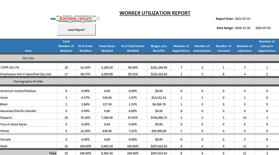Click the 2.86% cell in Black row
Image resolution: width=279 pixels, height=155 pixels.
[85, 104]
